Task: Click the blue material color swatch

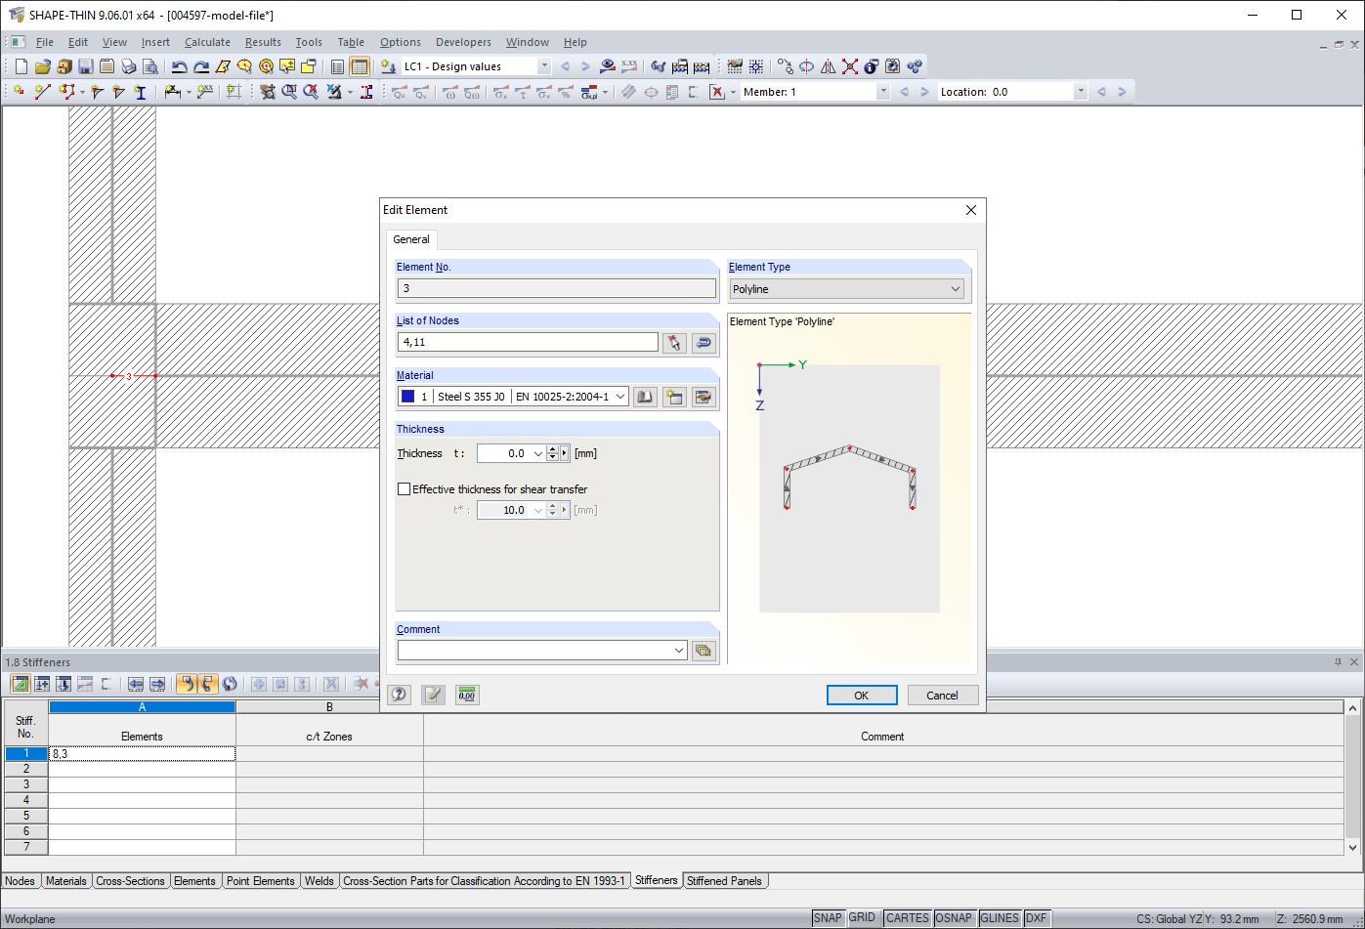Action: click(408, 397)
